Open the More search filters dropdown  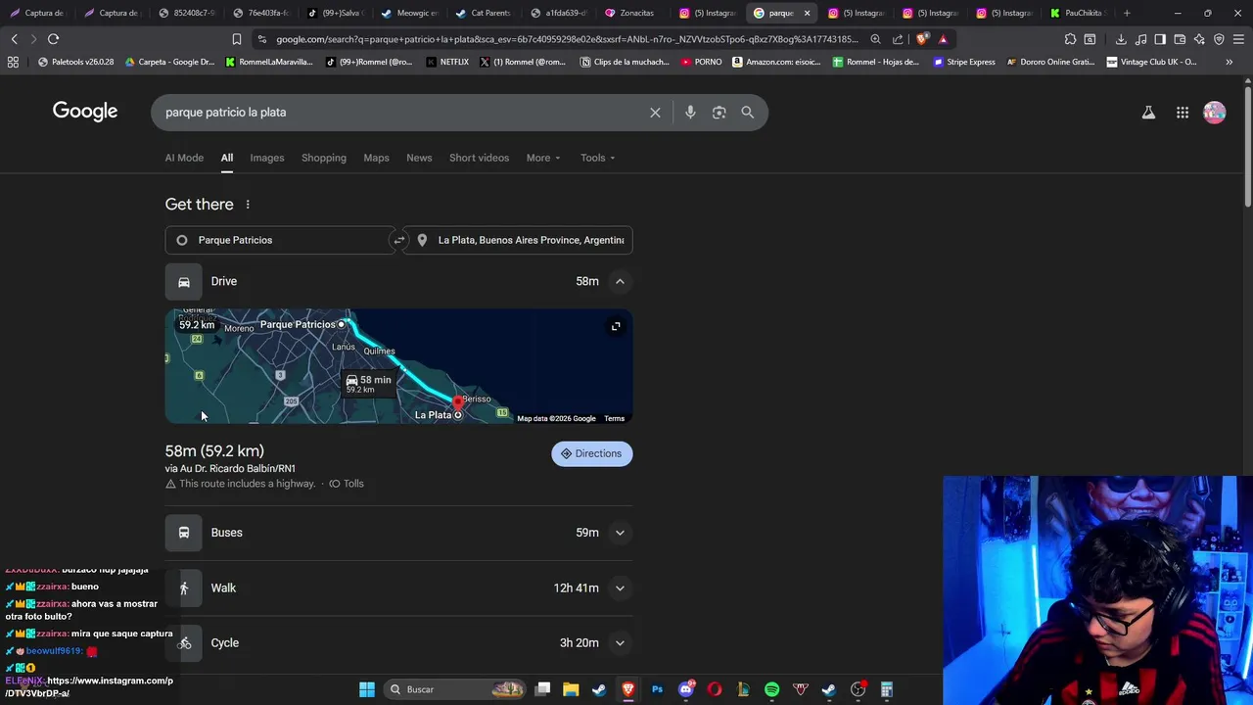click(x=543, y=158)
